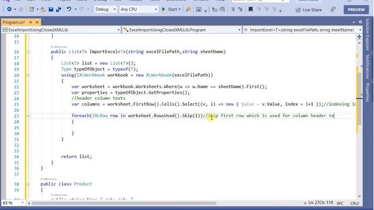Collapse the Product class at line 38
Image resolution: width=374 pixels, height=210 pixels.
[29, 184]
